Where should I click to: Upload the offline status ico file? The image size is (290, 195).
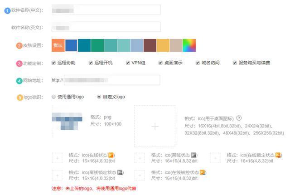tap(140, 158)
